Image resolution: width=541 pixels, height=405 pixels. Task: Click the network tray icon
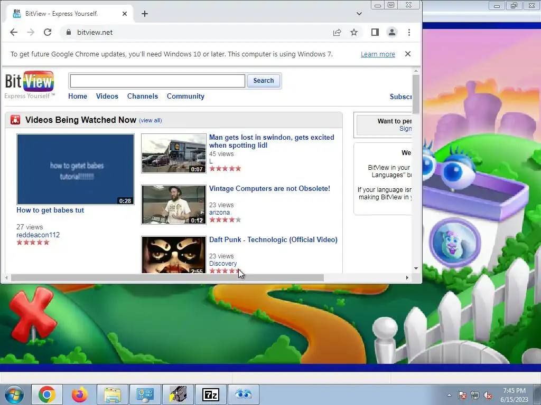point(475,396)
